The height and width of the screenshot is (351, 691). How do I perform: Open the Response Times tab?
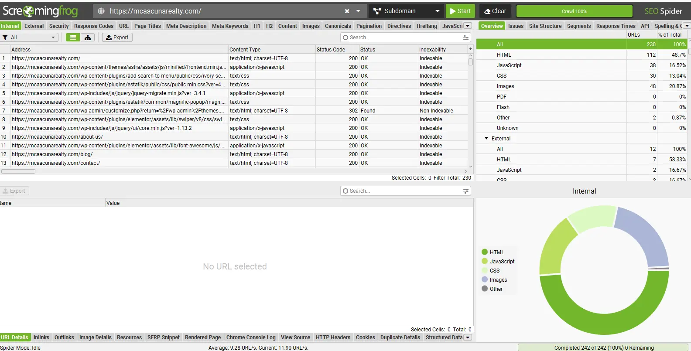pos(616,26)
